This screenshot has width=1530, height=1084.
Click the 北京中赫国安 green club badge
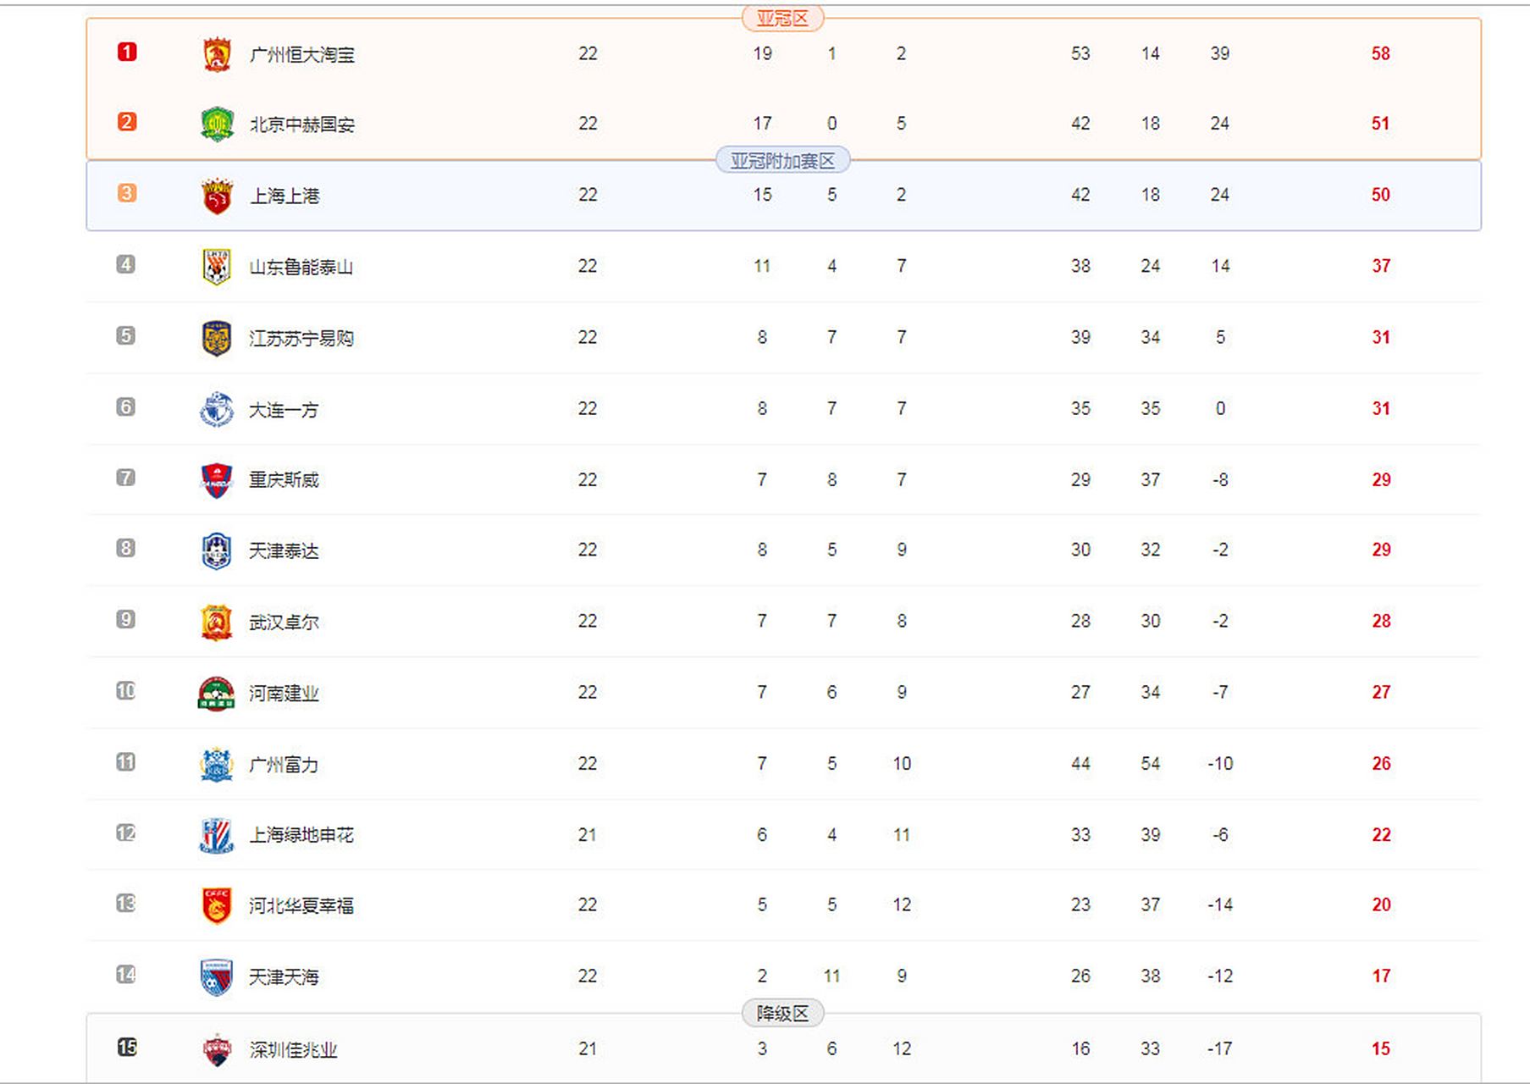coord(217,124)
